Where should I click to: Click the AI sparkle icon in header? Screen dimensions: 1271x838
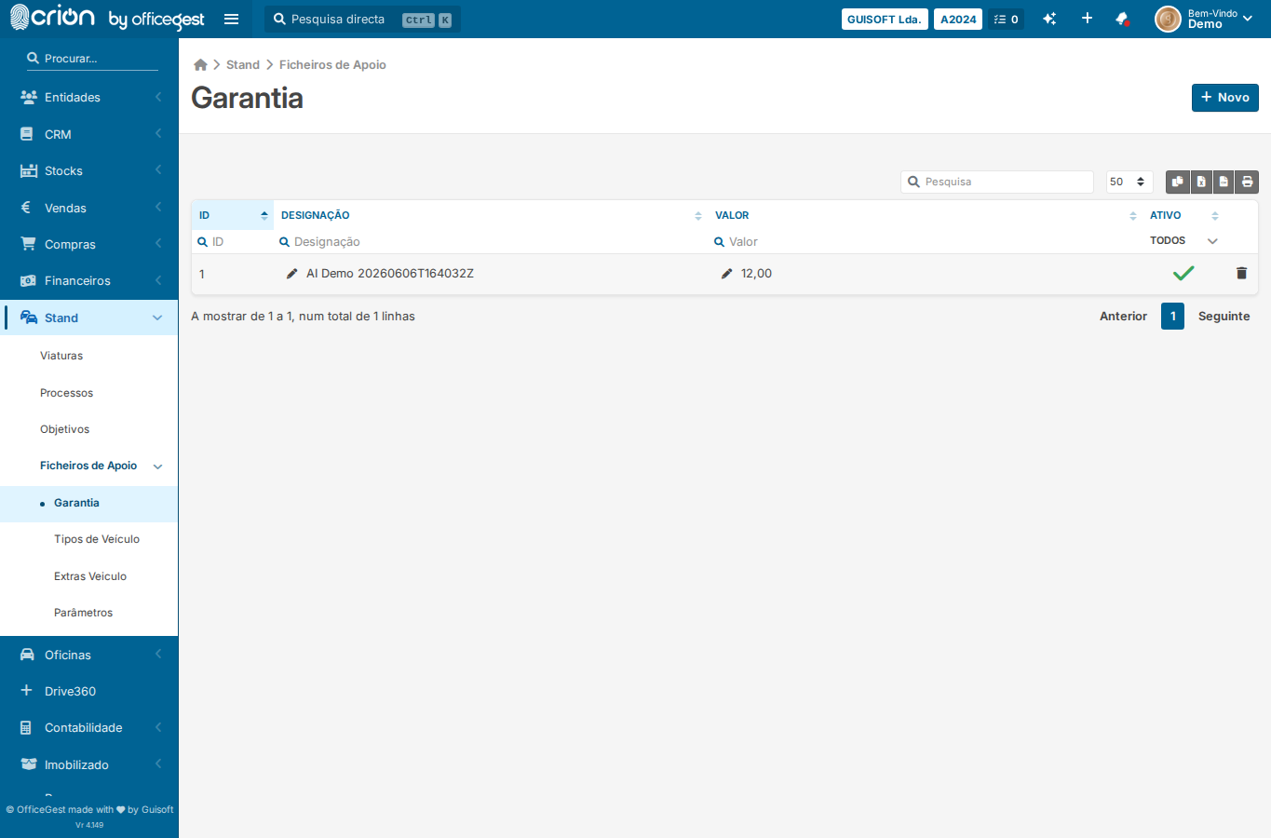1049,19
